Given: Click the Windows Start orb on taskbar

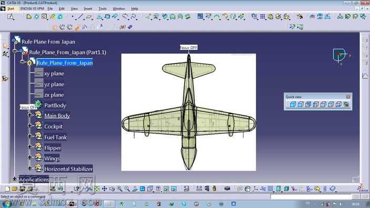Looking at the screenshot, I should pos(7,204).
